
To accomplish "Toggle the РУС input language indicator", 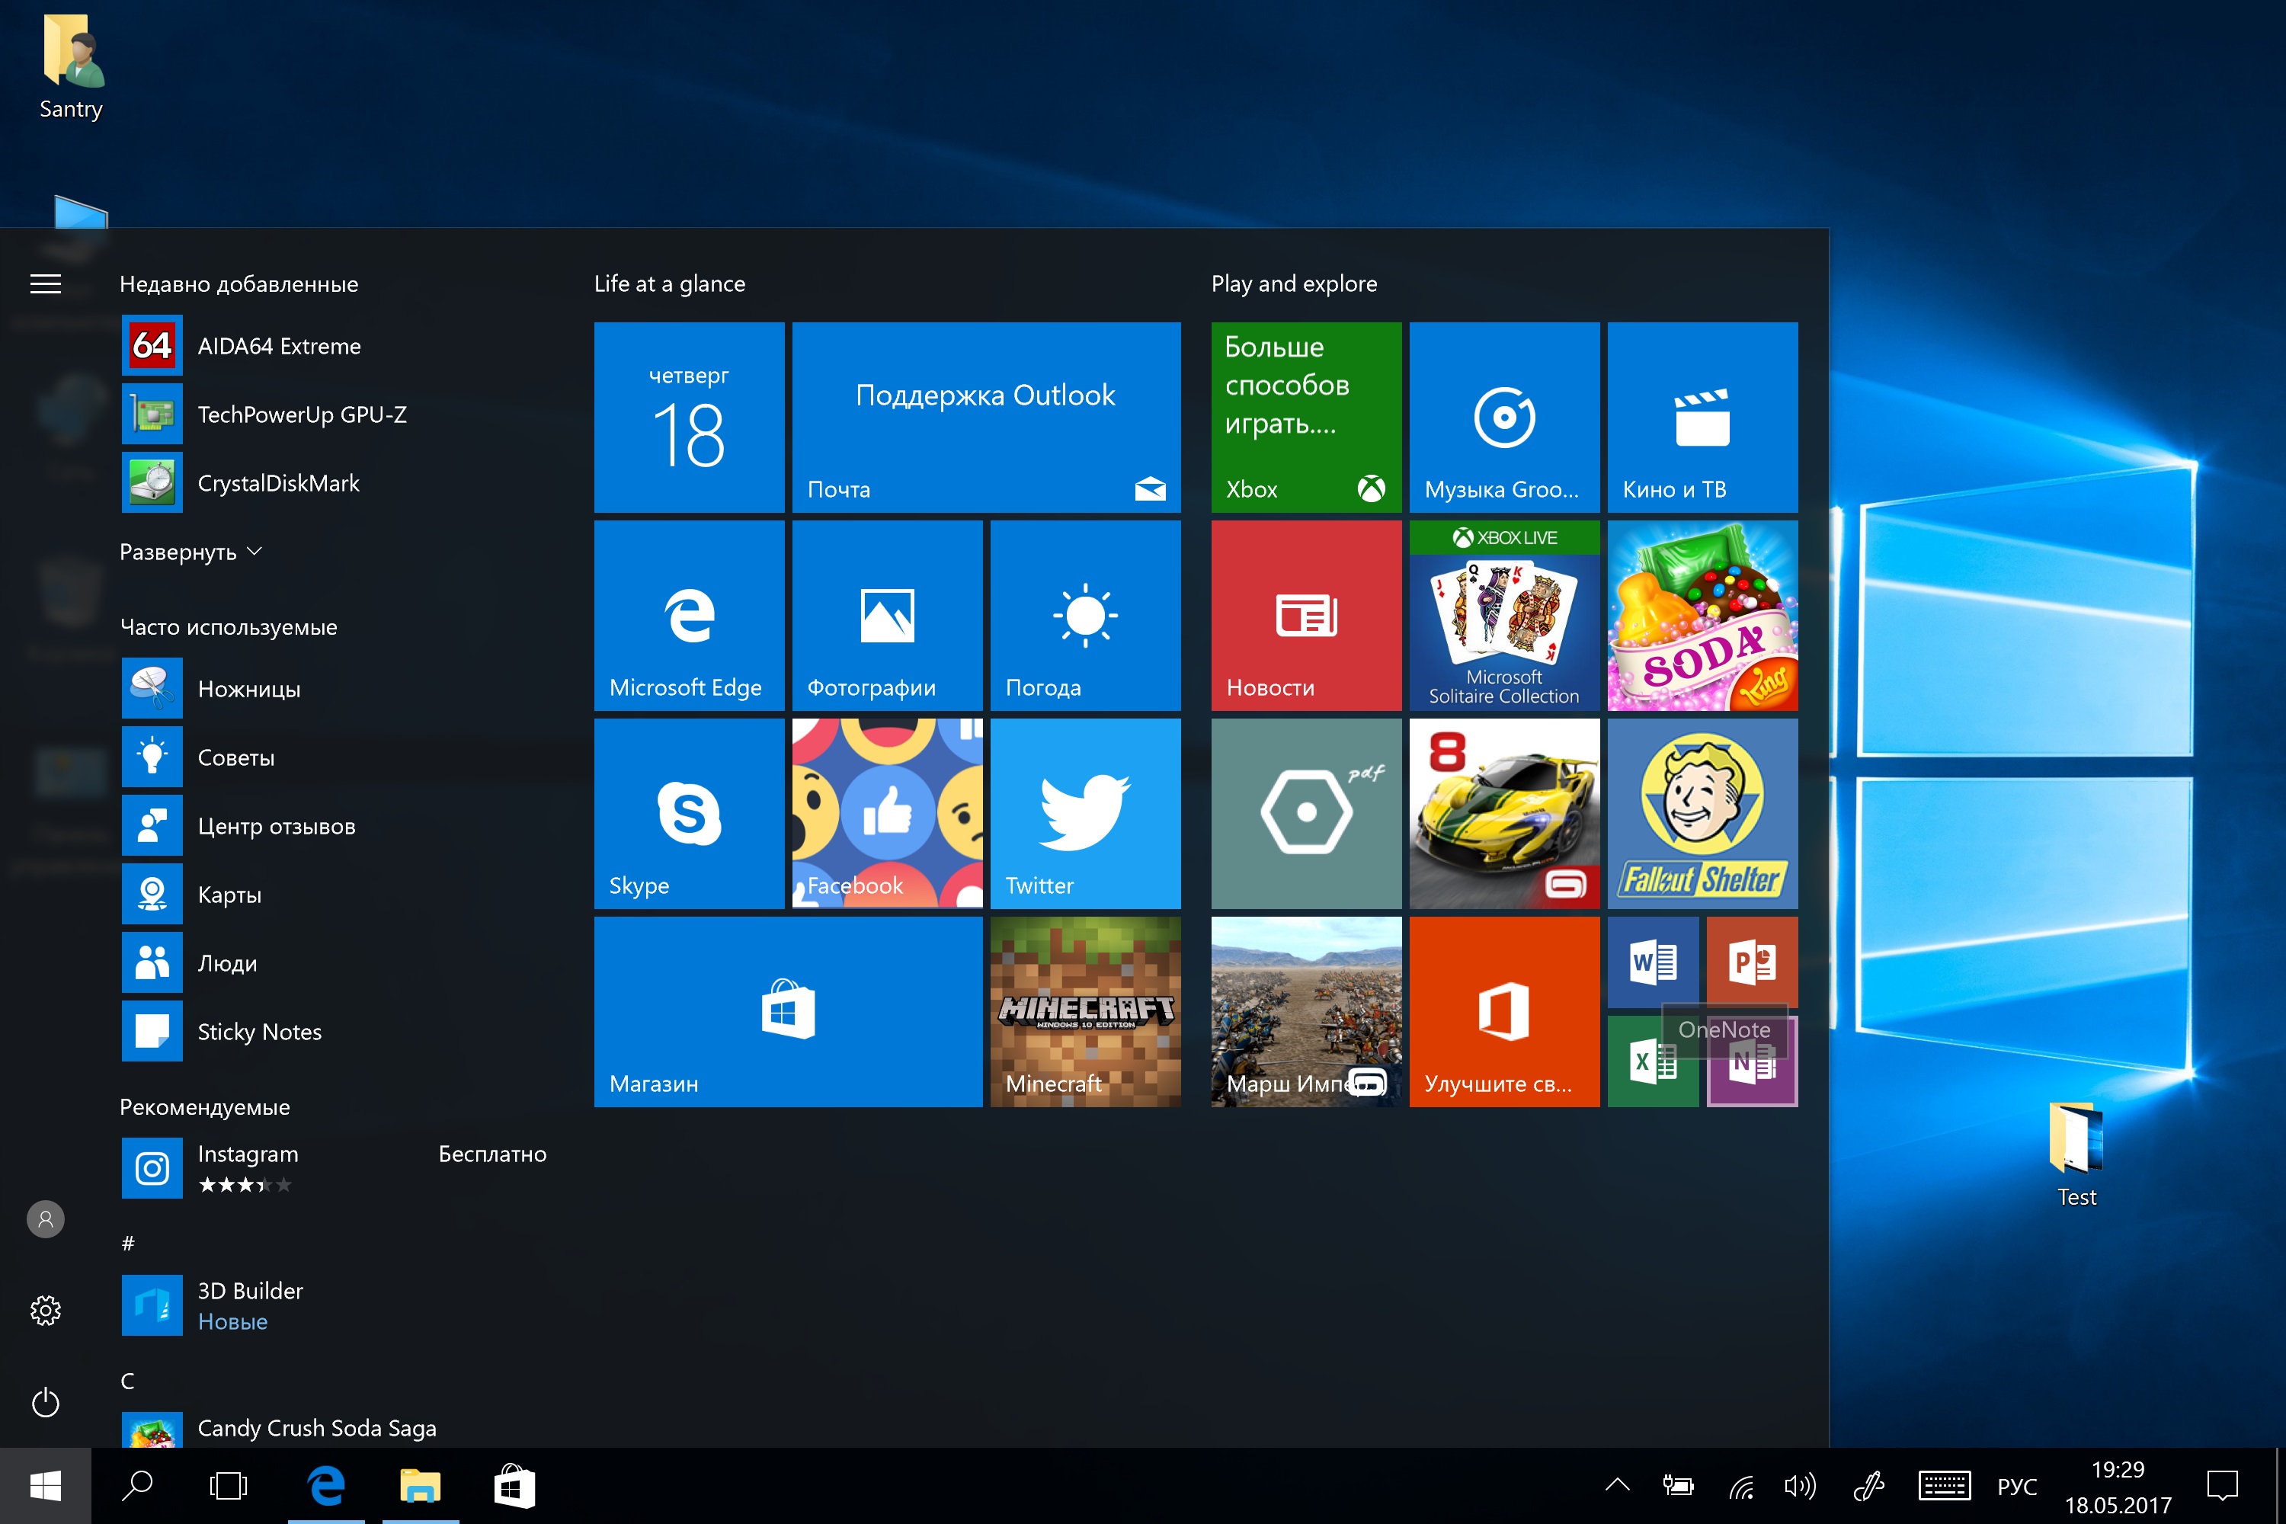I will 2017,1486.
